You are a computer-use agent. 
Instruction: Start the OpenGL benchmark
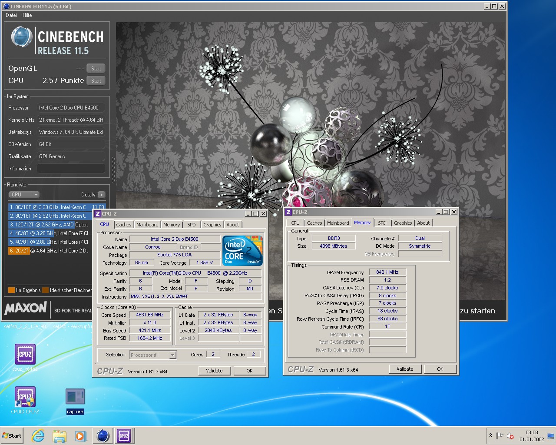(x=96, y=69)
